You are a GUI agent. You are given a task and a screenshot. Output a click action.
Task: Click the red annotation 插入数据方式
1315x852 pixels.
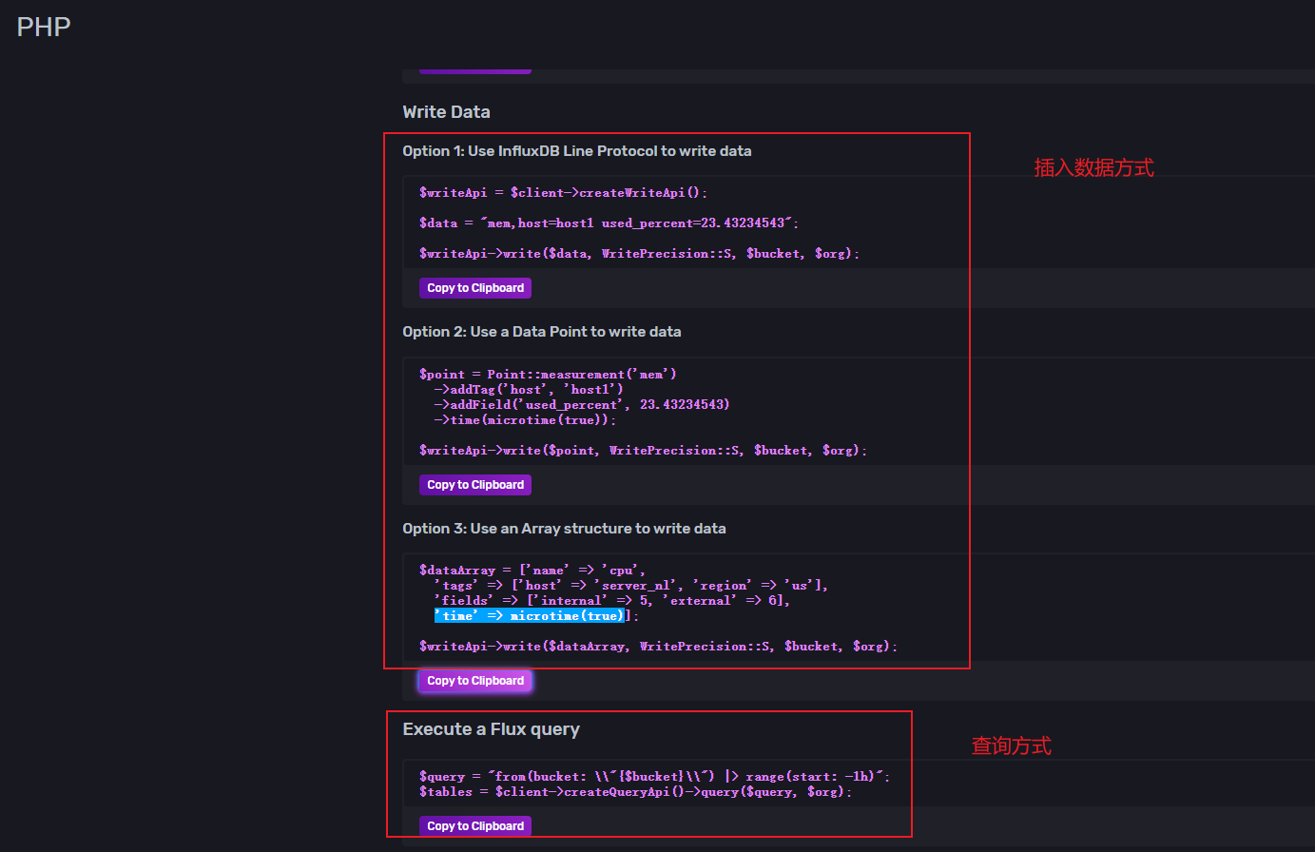pos(1093,167)
